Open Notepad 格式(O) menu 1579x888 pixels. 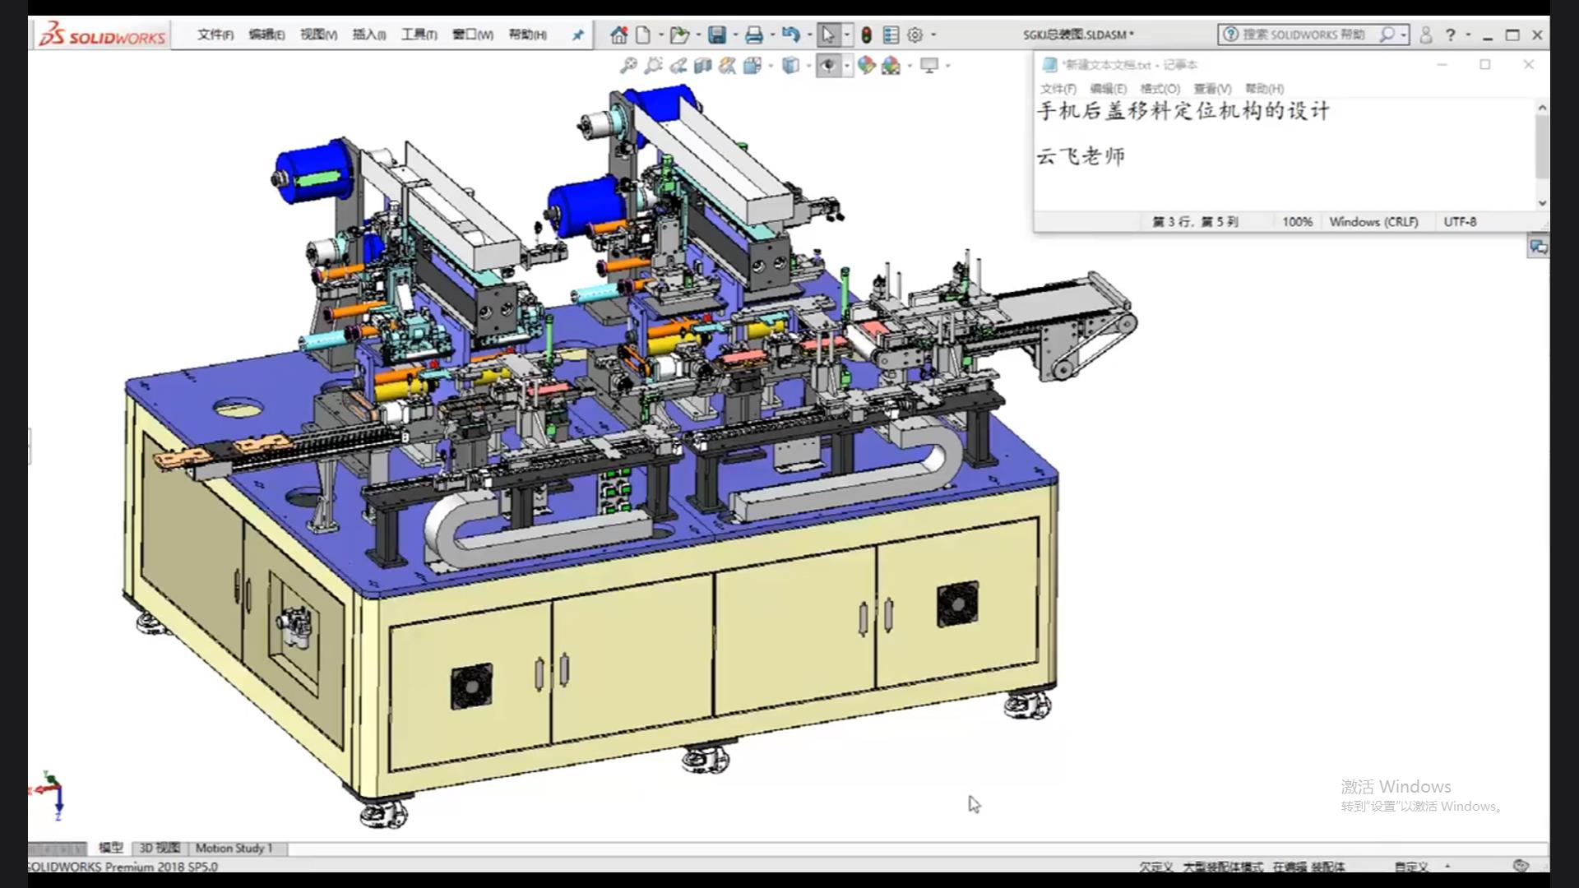click(x=1160, y=89)
